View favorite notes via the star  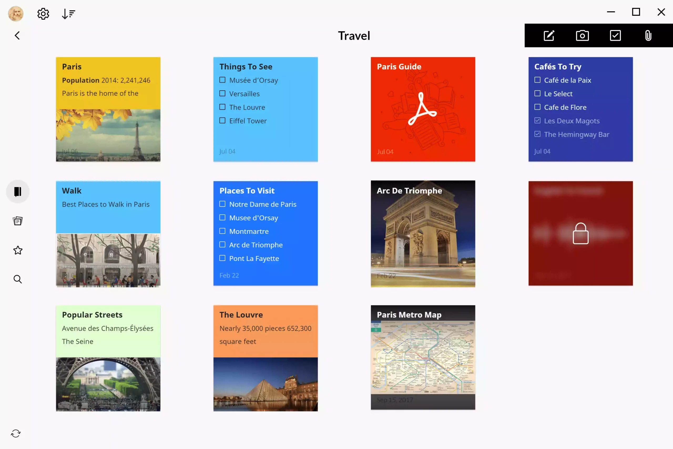[18, 250]
